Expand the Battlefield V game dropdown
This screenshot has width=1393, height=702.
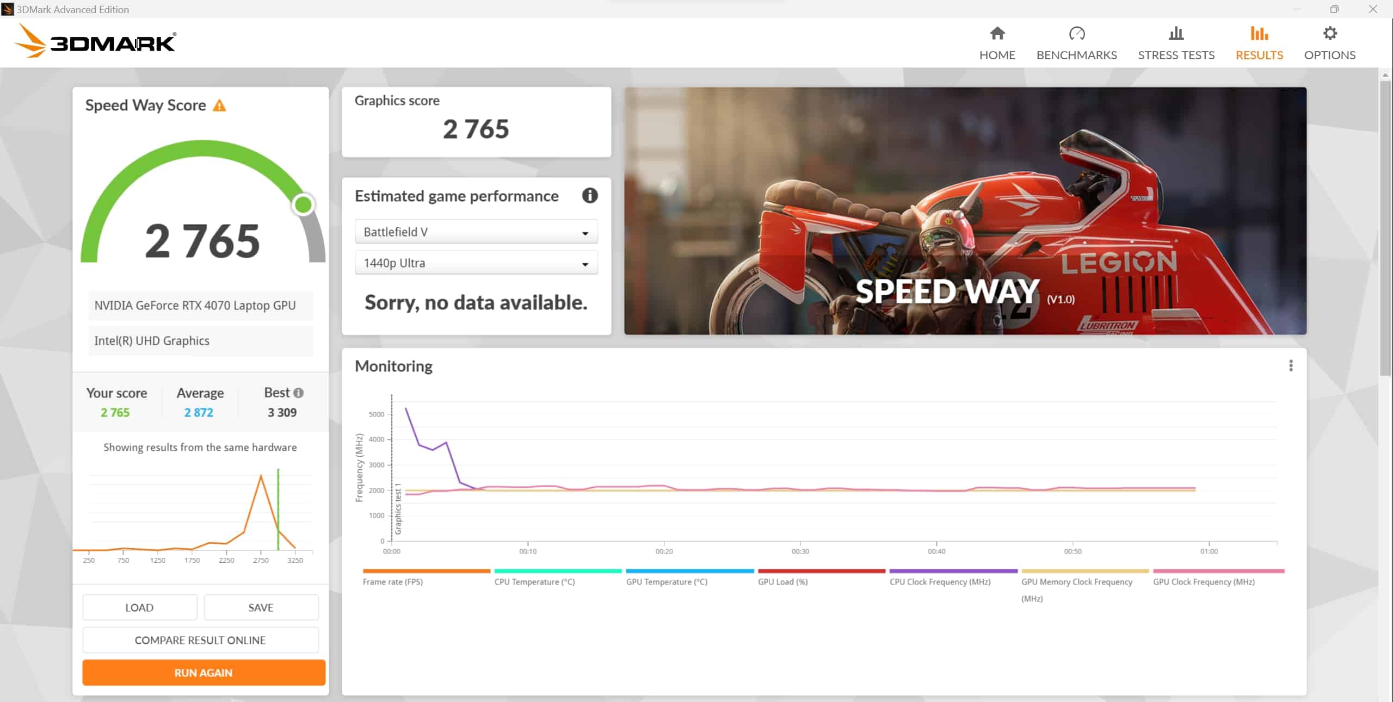pos(476,232)
